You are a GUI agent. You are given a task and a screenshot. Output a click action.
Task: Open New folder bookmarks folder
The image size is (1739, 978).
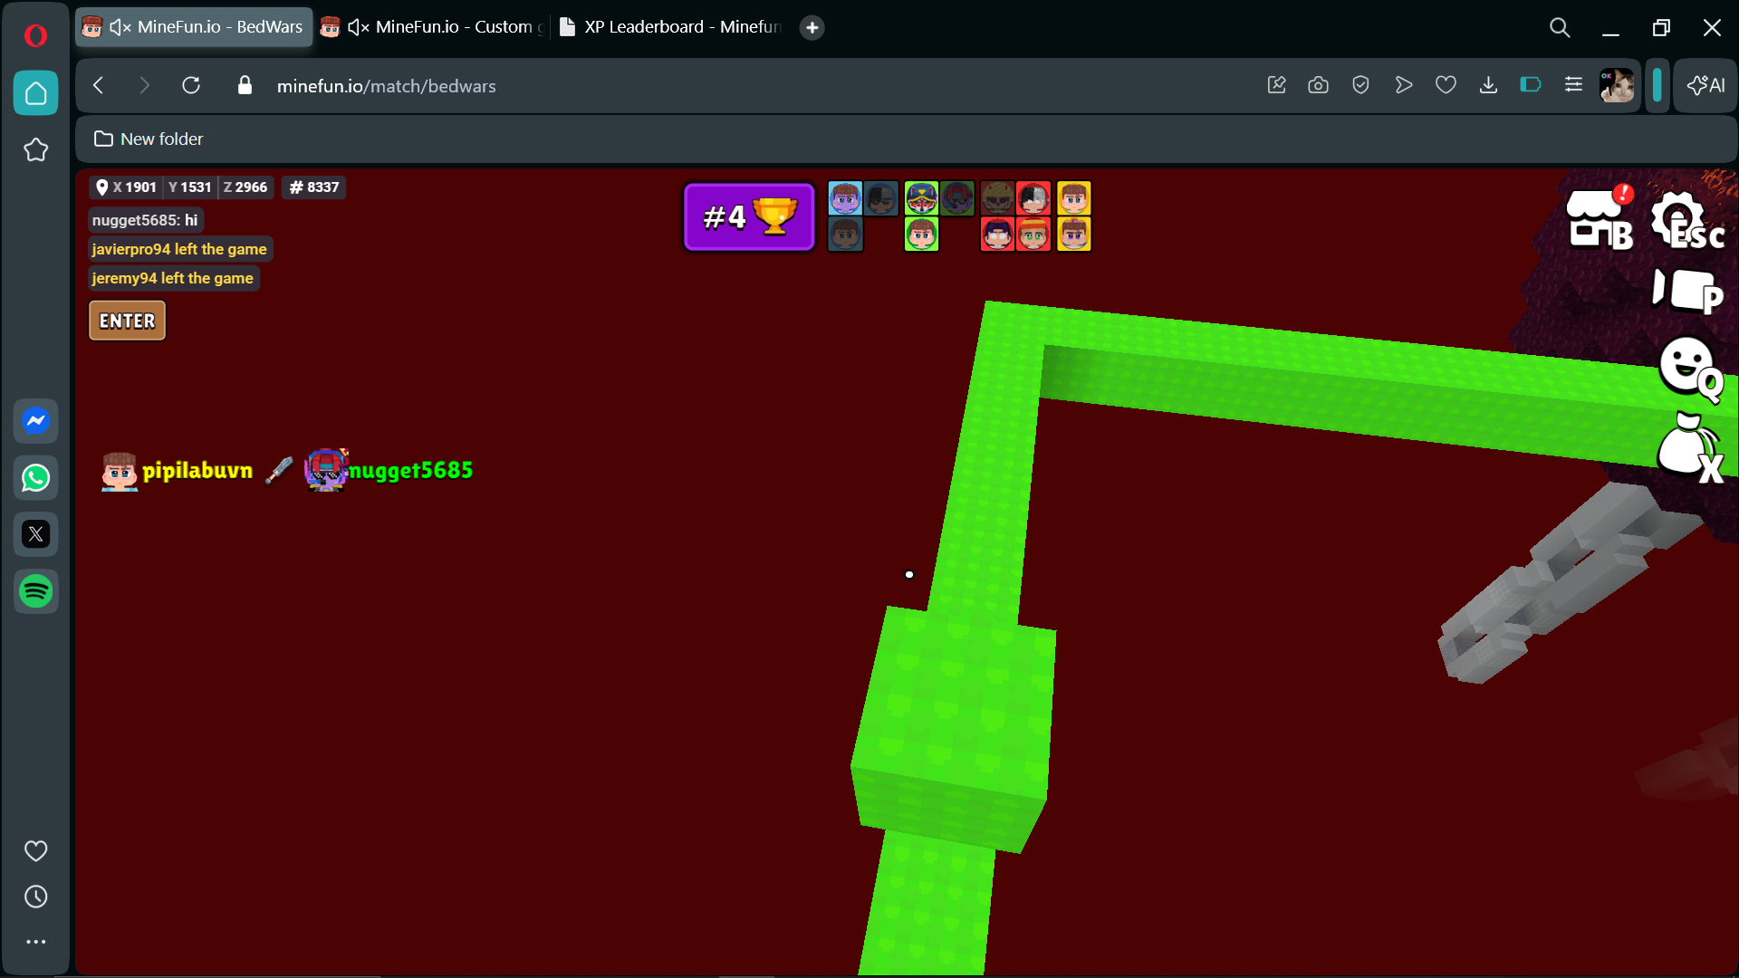(x=149, y=139)
